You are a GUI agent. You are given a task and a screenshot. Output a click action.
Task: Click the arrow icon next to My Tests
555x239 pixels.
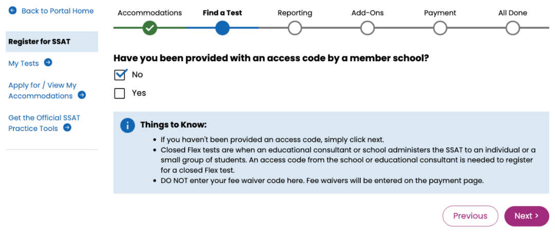tap(48, 63)
